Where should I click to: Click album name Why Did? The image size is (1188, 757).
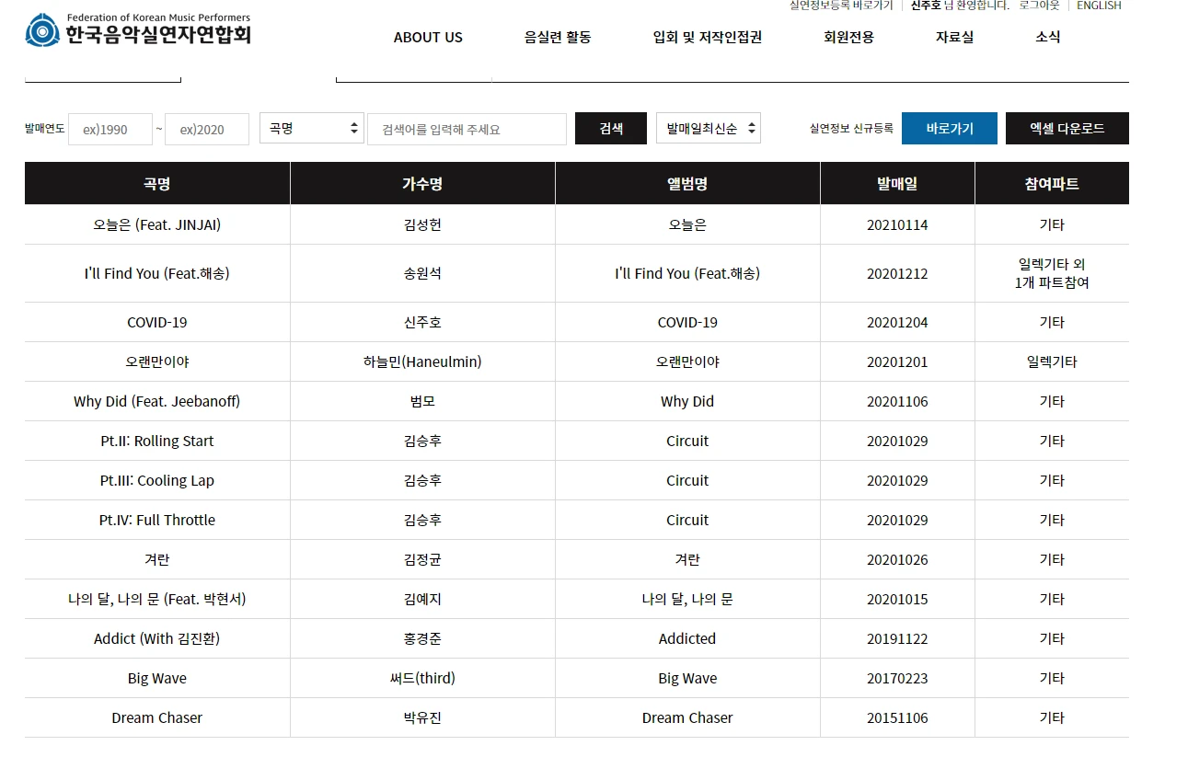[687, 401]
